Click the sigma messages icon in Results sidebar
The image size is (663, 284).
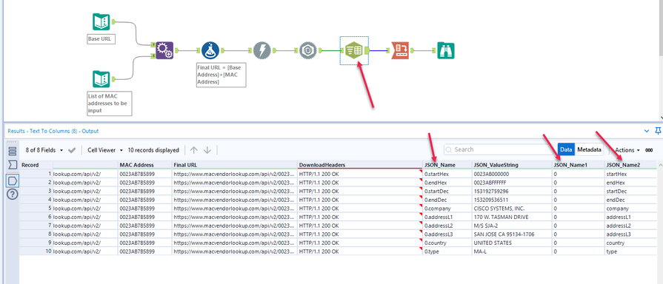(13, 165)
